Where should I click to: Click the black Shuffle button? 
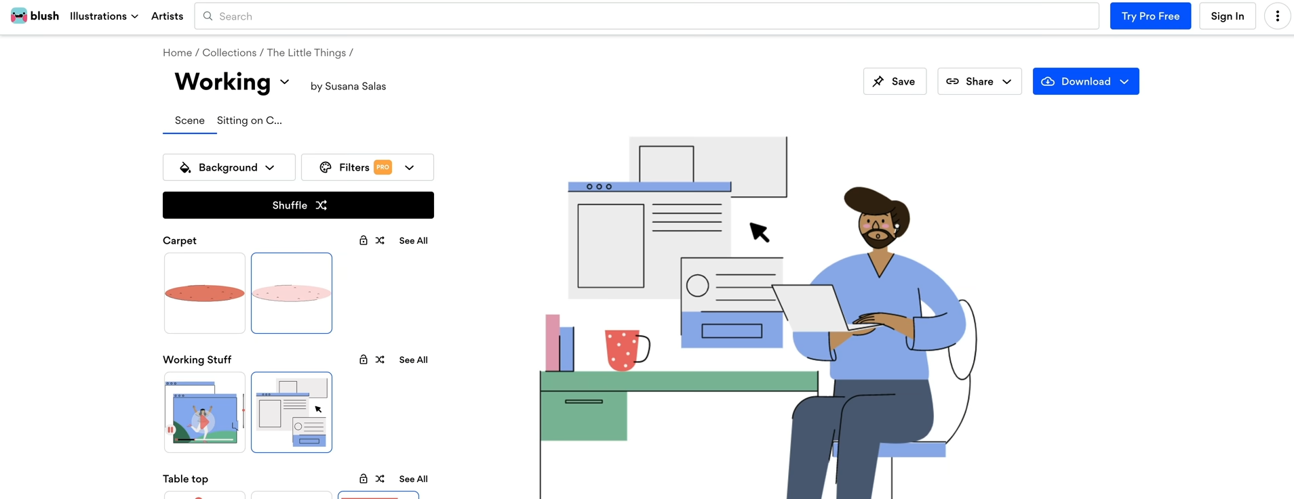click(x=298, y=205)
